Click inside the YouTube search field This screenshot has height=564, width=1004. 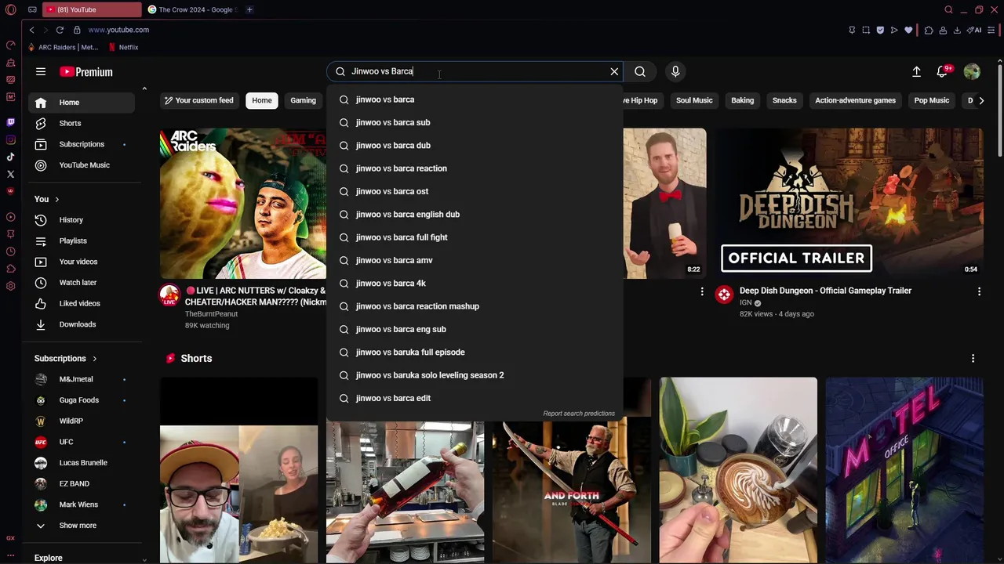click(475, 71)
